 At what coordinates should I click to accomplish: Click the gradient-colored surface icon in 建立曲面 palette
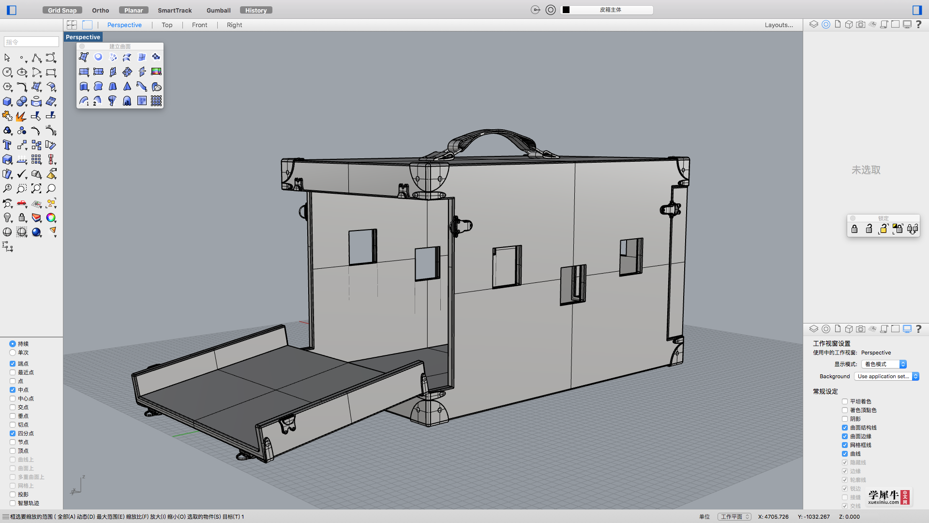(156, 72)
